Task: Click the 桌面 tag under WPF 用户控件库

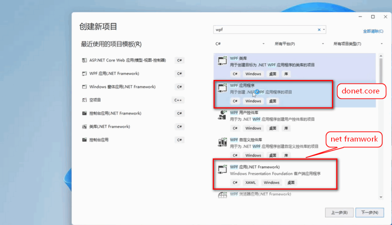Action: (272, 128)
